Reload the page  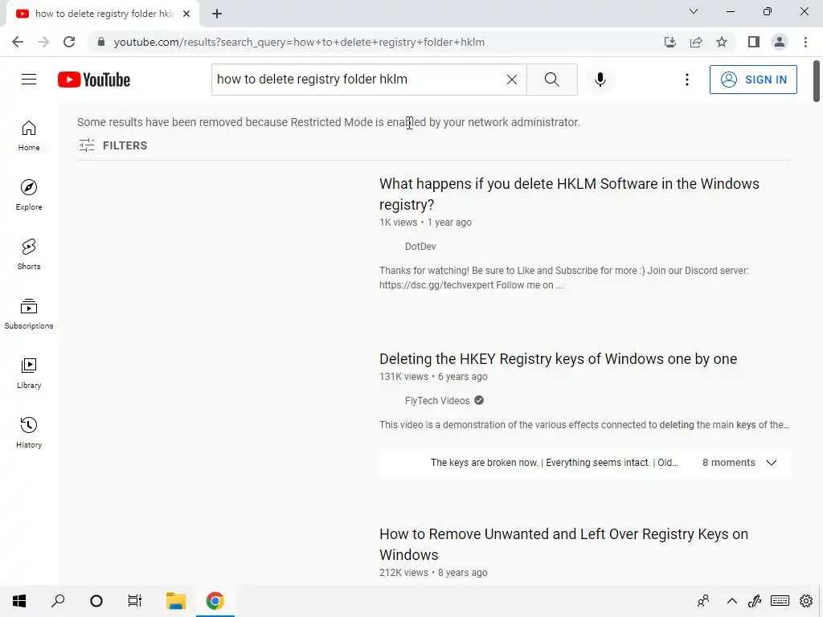click(x=69, y=42)
